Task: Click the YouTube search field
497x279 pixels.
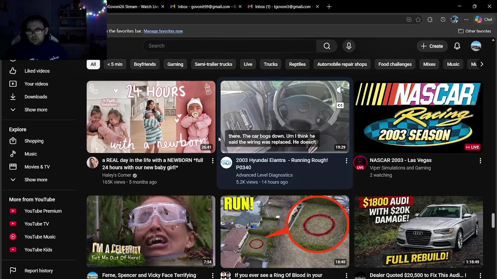Action: 230,46
